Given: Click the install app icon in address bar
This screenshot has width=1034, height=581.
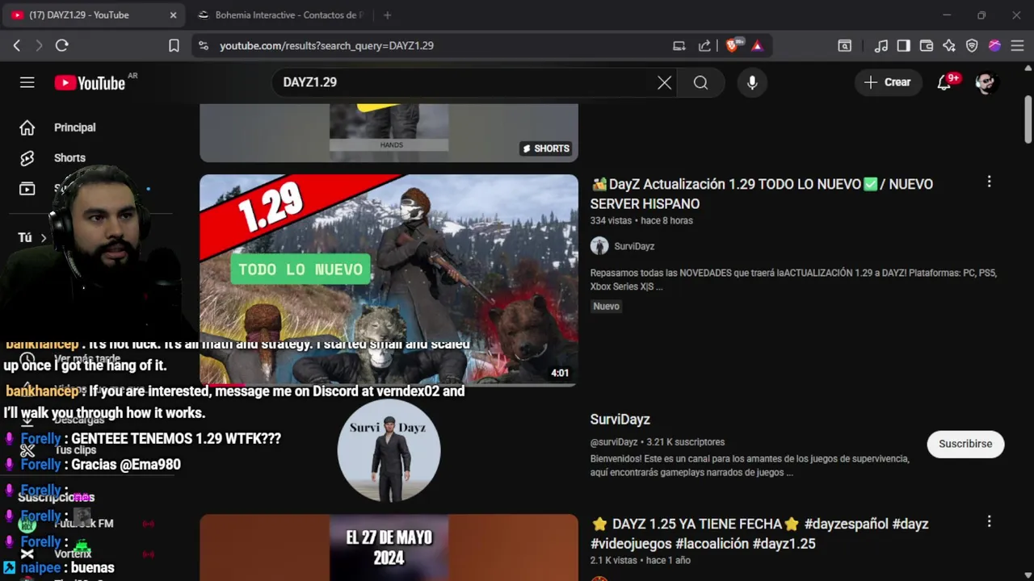Looking at the screenshot, I should pyautogui.click(x=679, y=46).
